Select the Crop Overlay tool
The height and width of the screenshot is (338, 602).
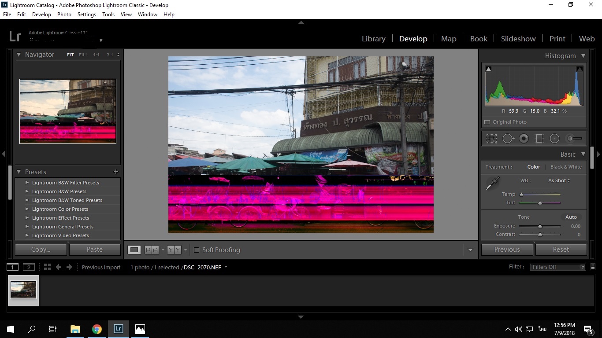pos(491,139)
